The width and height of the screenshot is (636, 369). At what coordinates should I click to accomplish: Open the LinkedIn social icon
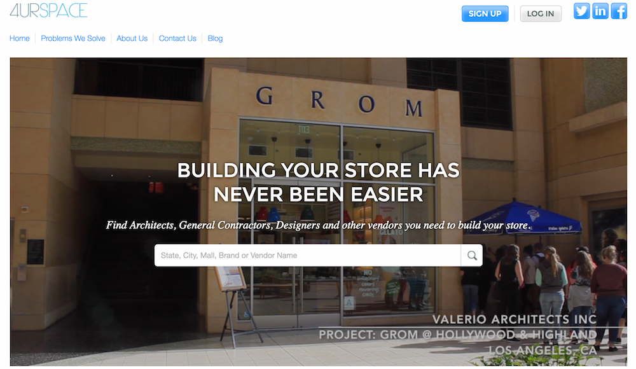(600, 11)
